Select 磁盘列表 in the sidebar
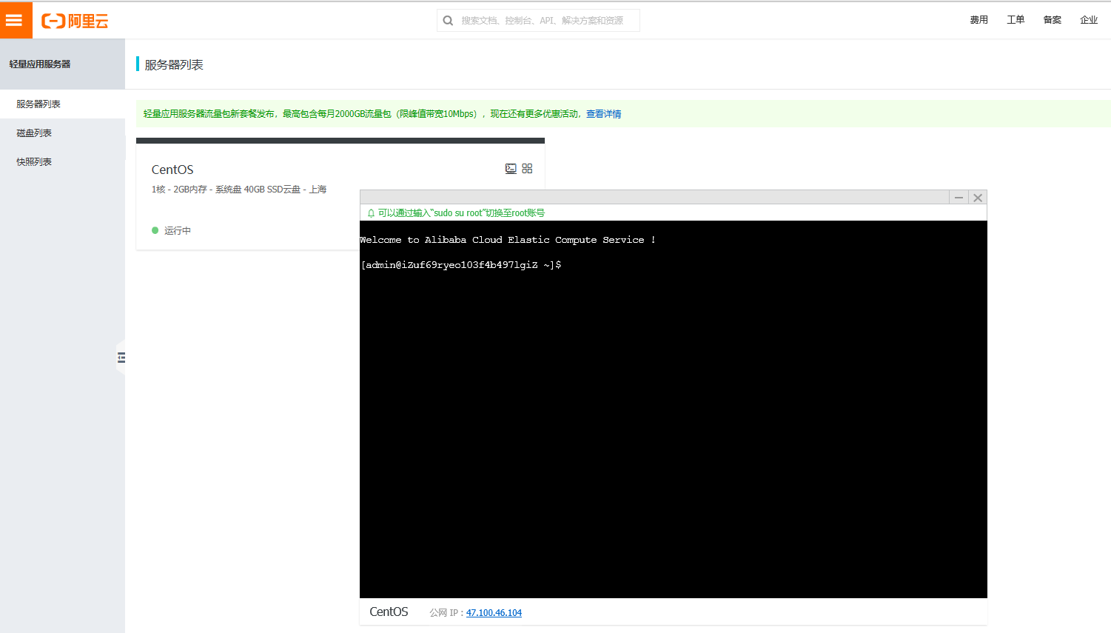This screenshot has width=1111, height=633. click(62, 133)
